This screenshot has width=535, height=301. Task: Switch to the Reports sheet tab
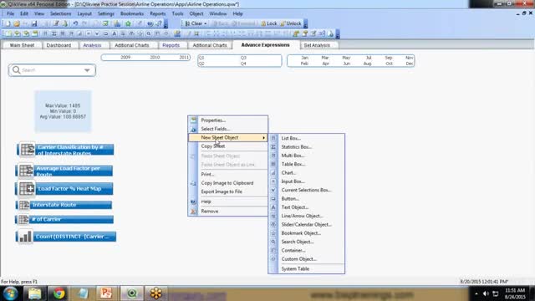click(171, 45)
